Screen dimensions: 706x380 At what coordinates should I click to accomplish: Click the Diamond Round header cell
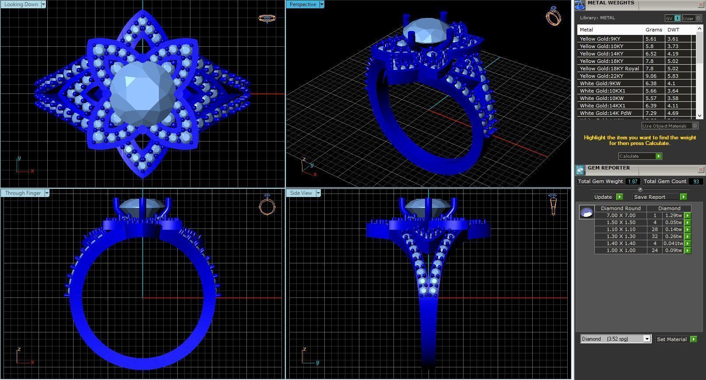(x=621, y=208)
